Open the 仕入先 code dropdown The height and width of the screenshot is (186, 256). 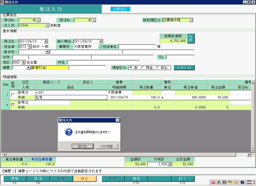click(x=47, y=25)
